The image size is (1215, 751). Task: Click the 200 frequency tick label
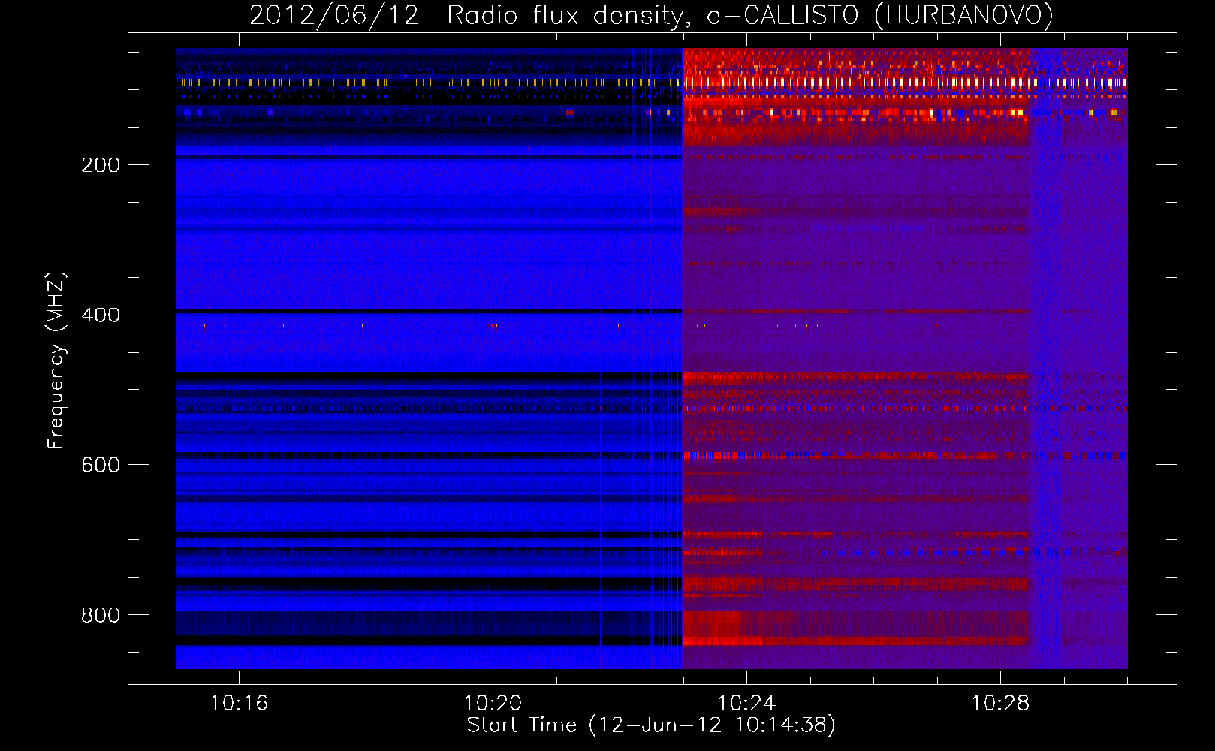tap(100, 164)
